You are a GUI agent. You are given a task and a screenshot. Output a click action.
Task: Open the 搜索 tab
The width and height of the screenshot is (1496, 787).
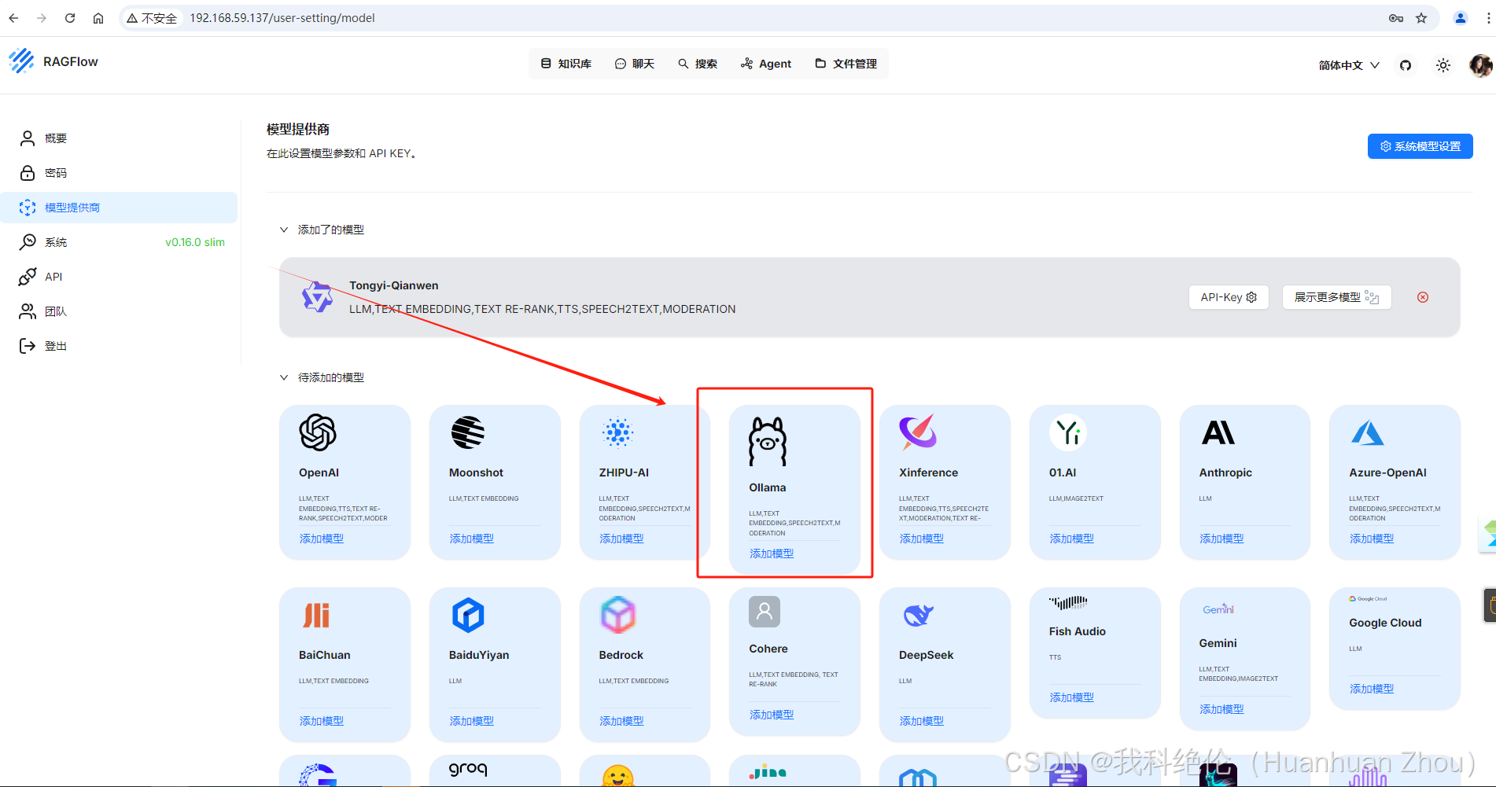698,64
